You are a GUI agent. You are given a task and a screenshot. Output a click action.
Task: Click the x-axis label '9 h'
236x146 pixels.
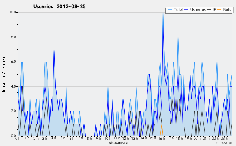99,138
